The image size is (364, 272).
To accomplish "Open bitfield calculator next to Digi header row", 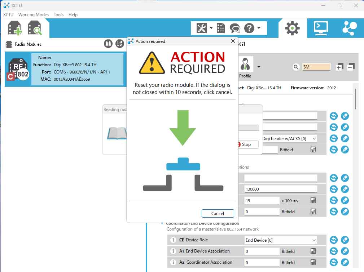I will click(x=313, y=150).
